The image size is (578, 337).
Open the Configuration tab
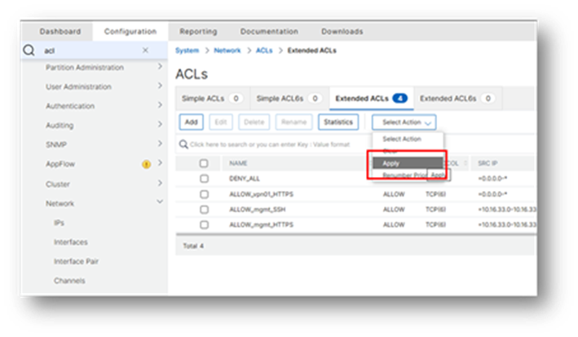point(130,31)
